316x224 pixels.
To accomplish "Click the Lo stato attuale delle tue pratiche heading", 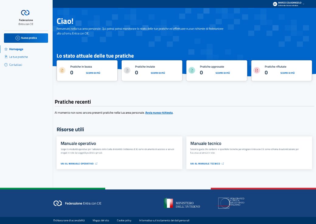I will pos(95,56).
